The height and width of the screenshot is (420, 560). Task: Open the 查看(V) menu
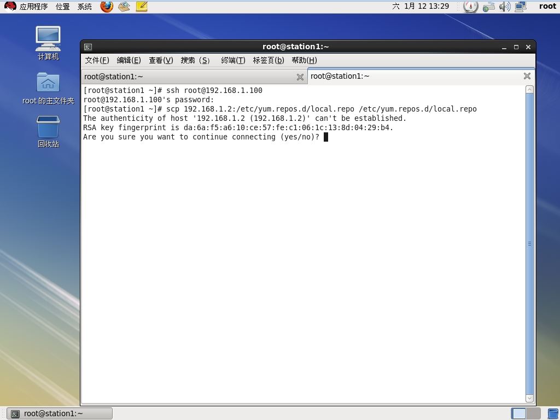coord(161,60)
